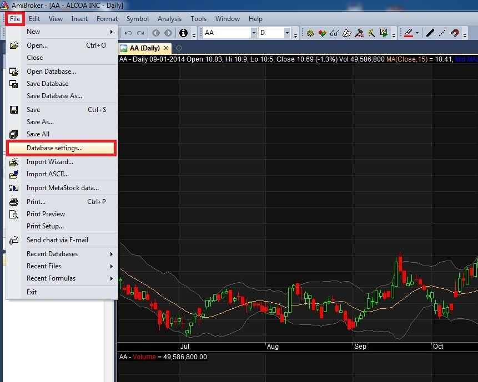Click the Undo toolbar arrow
This screenshot has width=478, height=382.
[128, 33]
